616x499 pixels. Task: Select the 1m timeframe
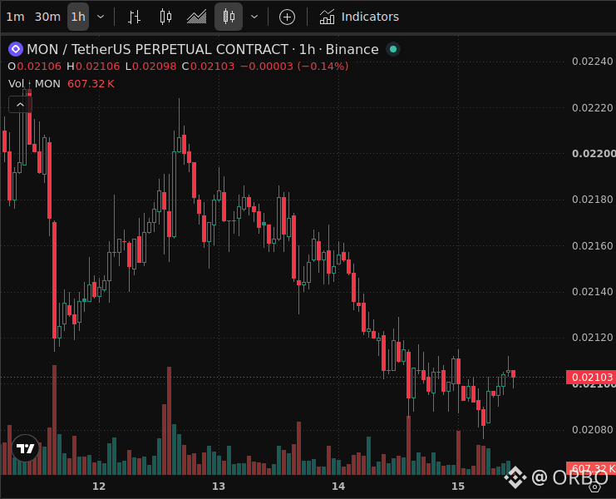[15, 17]
